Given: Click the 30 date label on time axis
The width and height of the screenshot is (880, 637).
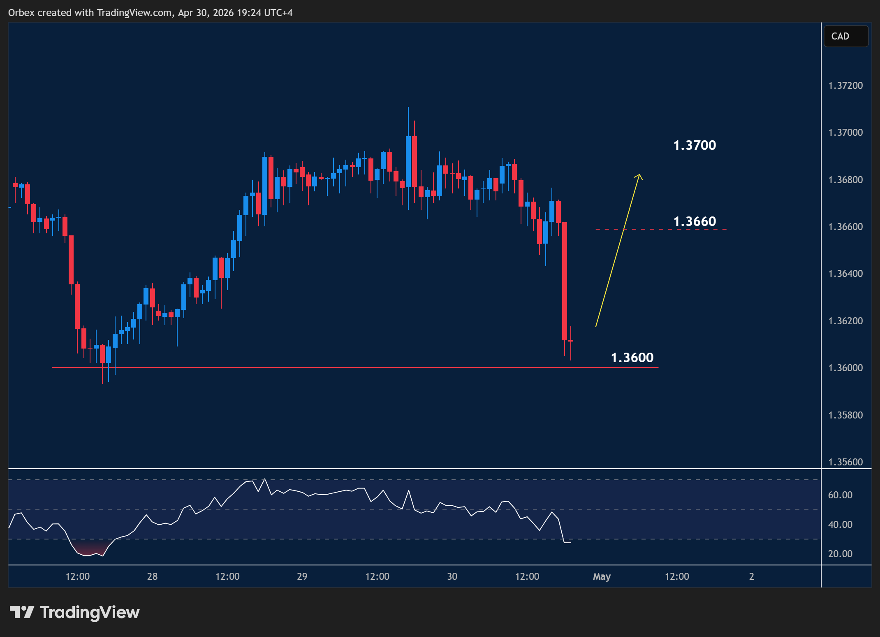Looking at the screenshot, I should [452, 577].
